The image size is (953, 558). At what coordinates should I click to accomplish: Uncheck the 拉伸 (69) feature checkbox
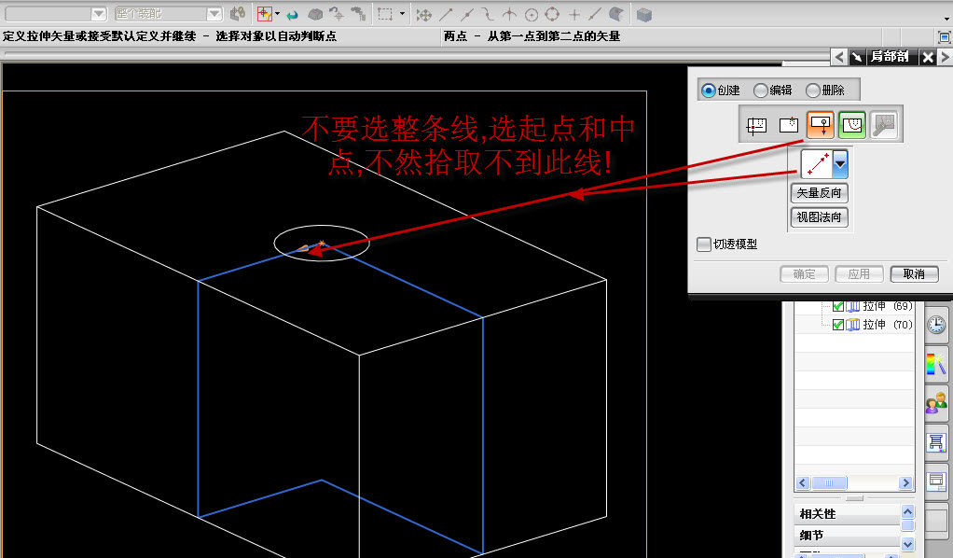tap(837, 306)
